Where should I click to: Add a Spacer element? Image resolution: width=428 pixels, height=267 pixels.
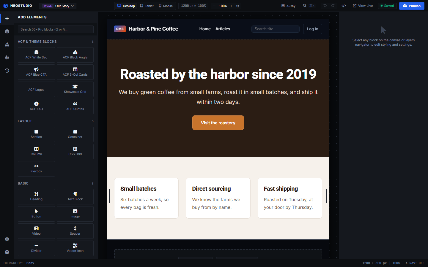pos(75,231)
